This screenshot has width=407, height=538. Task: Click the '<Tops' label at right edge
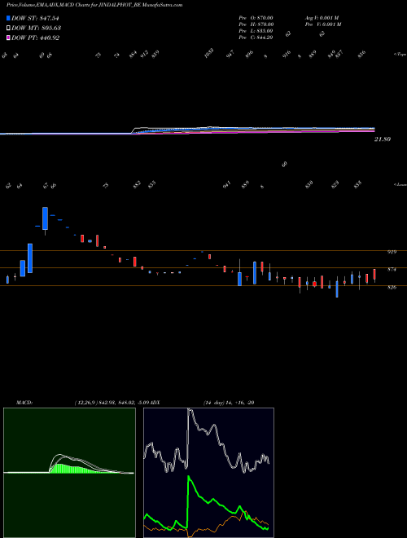tap(400, 55)
